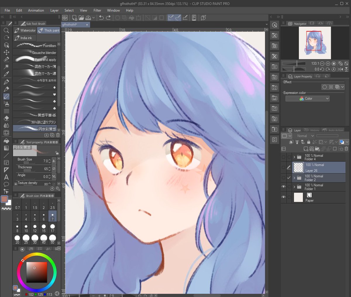Viewport: 351px width, 297px height.
Task: Expand Texture density plus options
Action: pos(16,184)
